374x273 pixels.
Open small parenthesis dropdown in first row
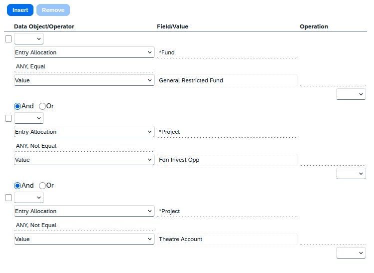pos(29,39)
